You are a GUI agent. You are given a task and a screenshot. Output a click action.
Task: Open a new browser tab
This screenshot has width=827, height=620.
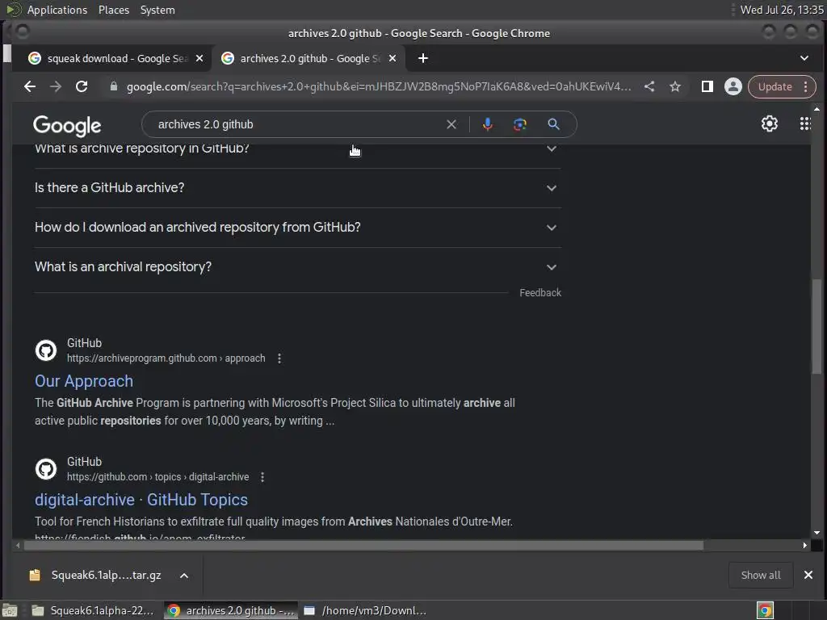tap(423, 58)
